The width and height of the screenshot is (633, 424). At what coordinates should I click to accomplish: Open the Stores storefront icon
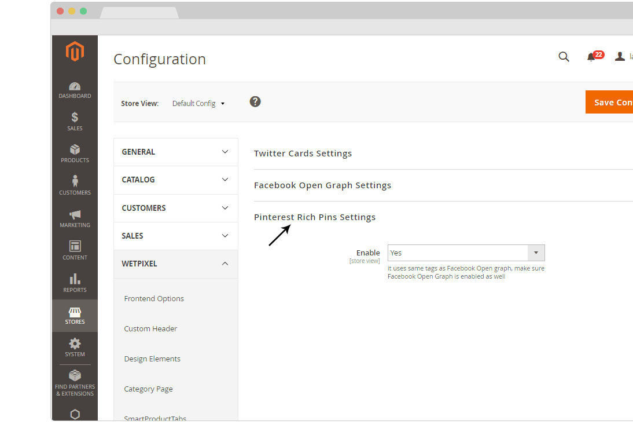click(x=75, y=312)
